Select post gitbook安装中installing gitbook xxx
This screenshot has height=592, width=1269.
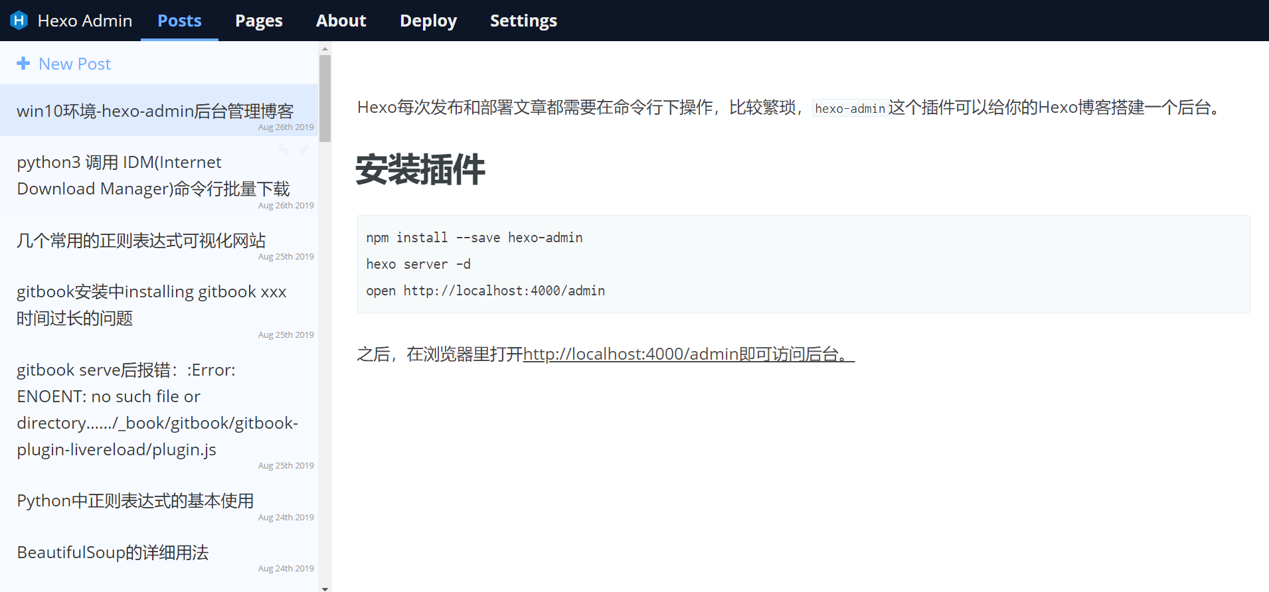pyautogui.click(x=159, y=305)
